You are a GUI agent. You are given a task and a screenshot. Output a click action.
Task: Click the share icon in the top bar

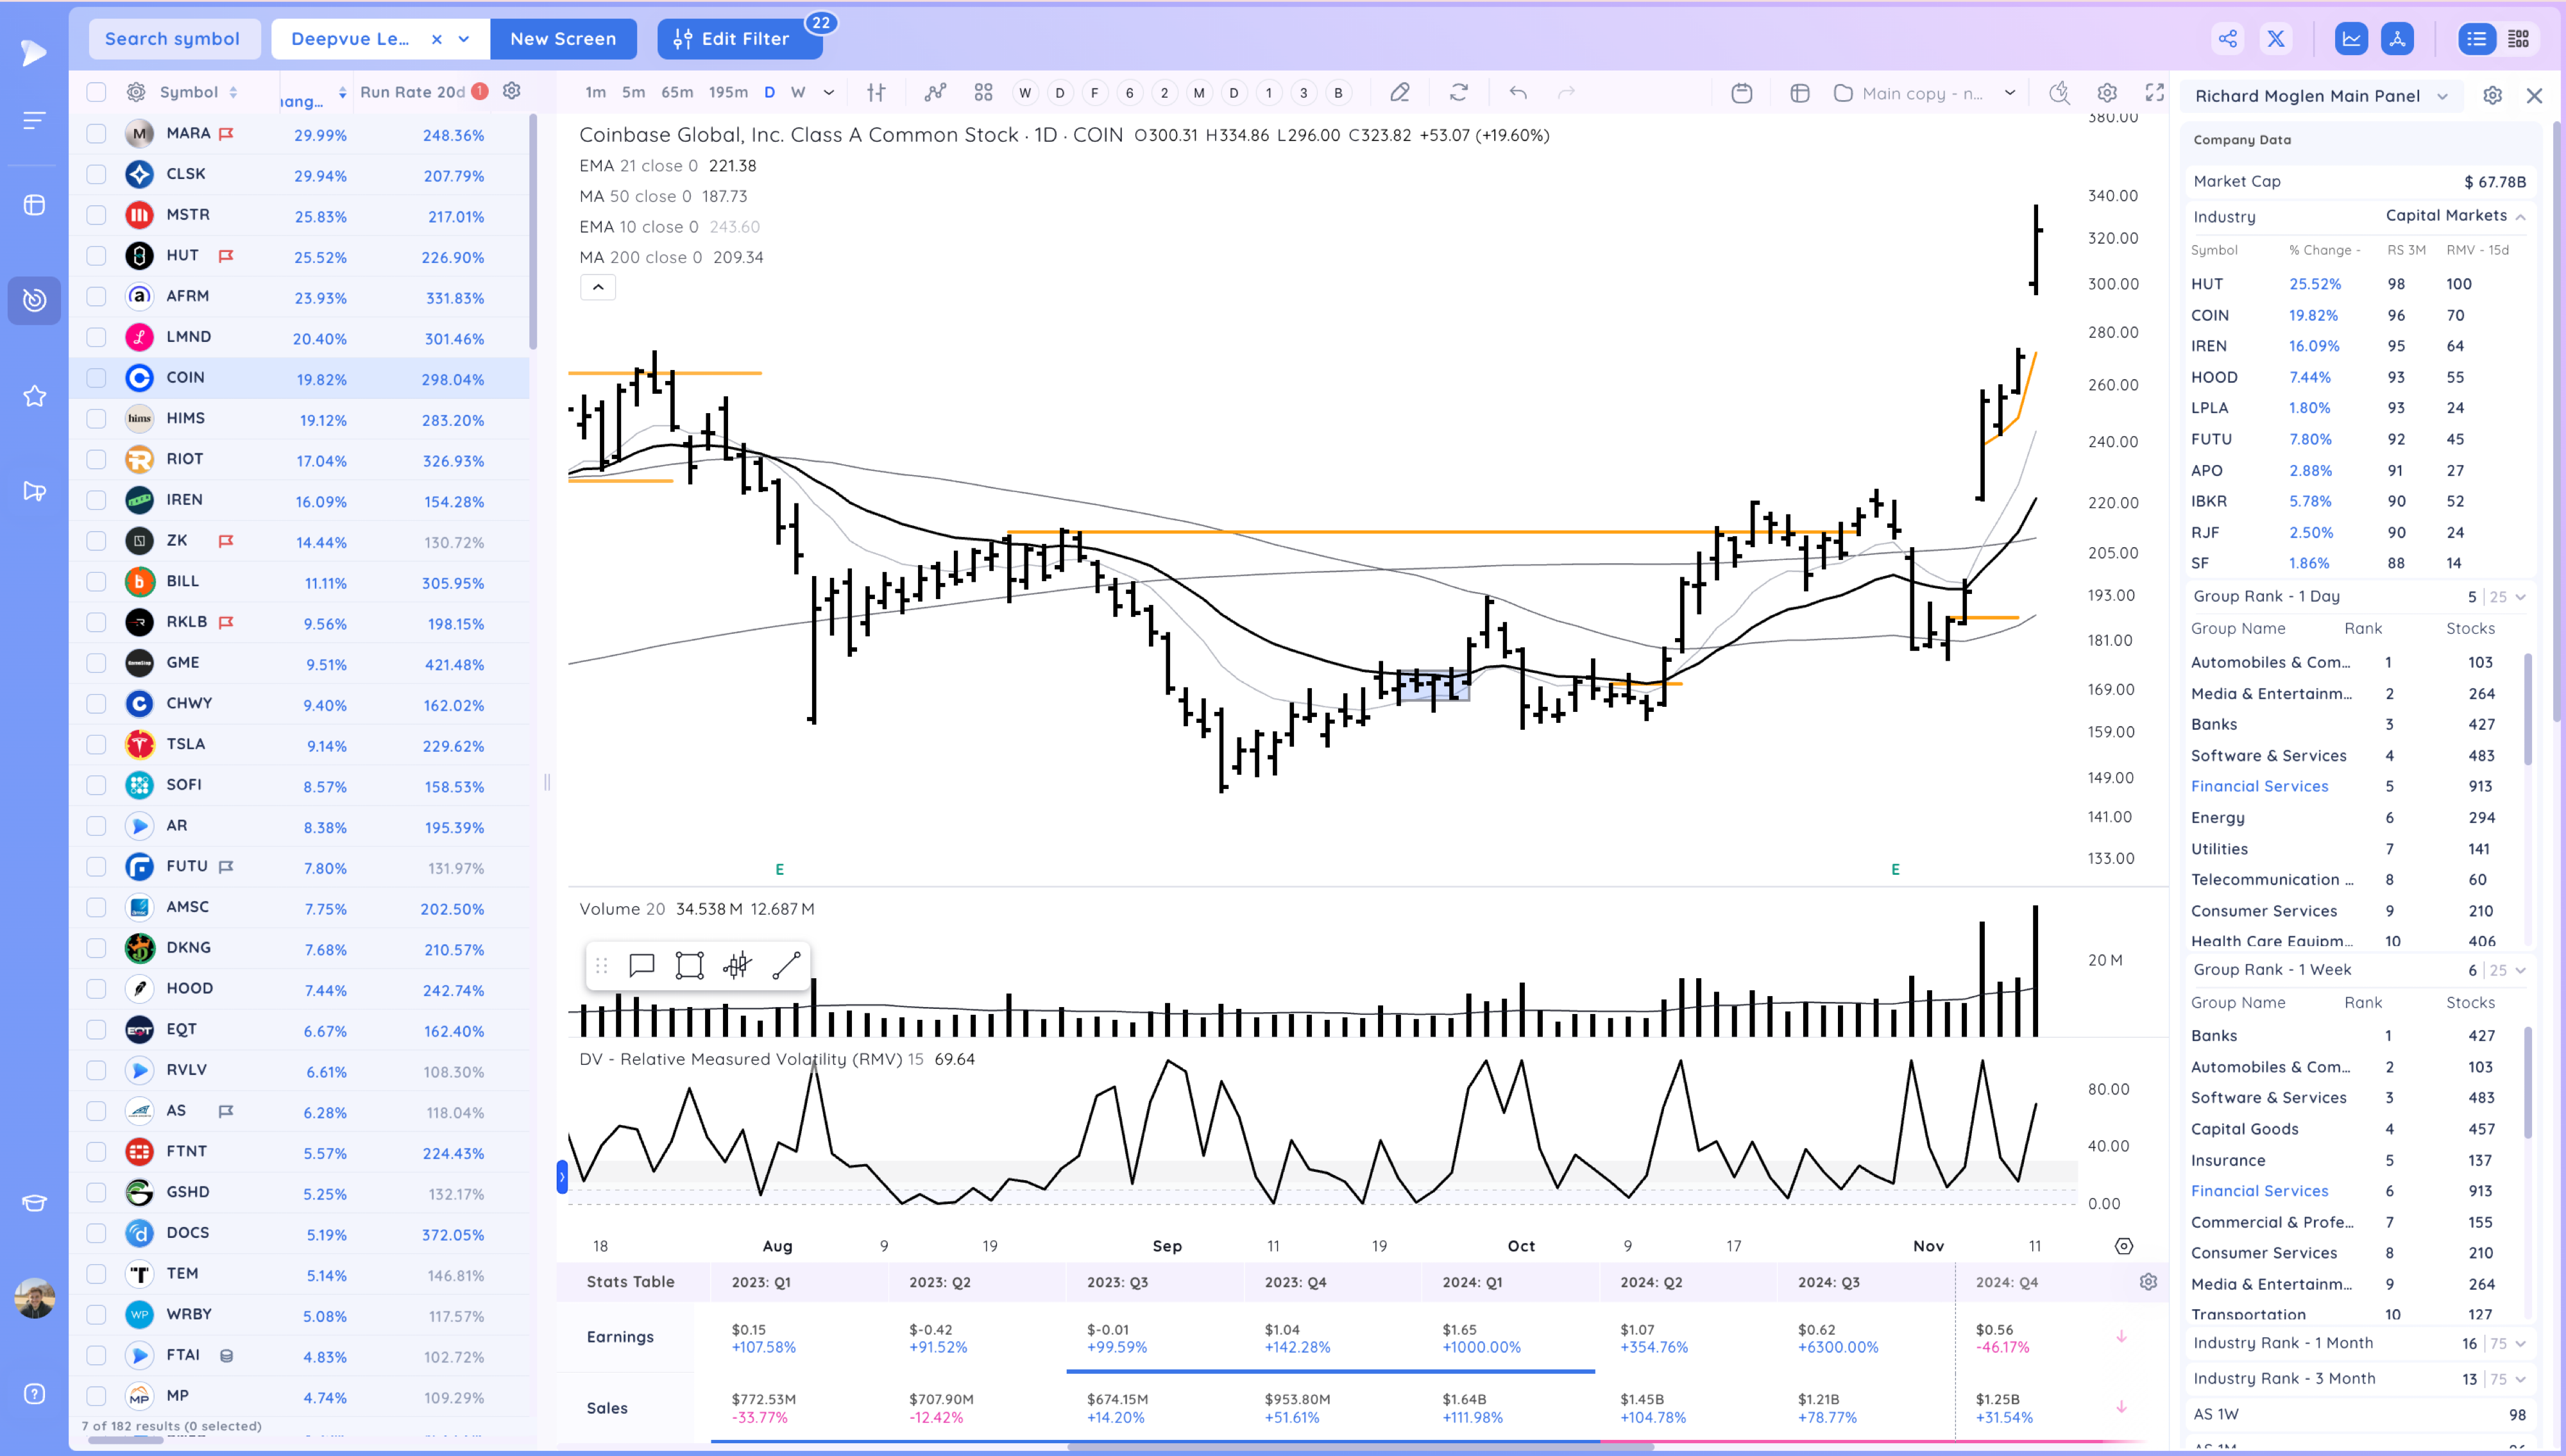coord(2228,39)
